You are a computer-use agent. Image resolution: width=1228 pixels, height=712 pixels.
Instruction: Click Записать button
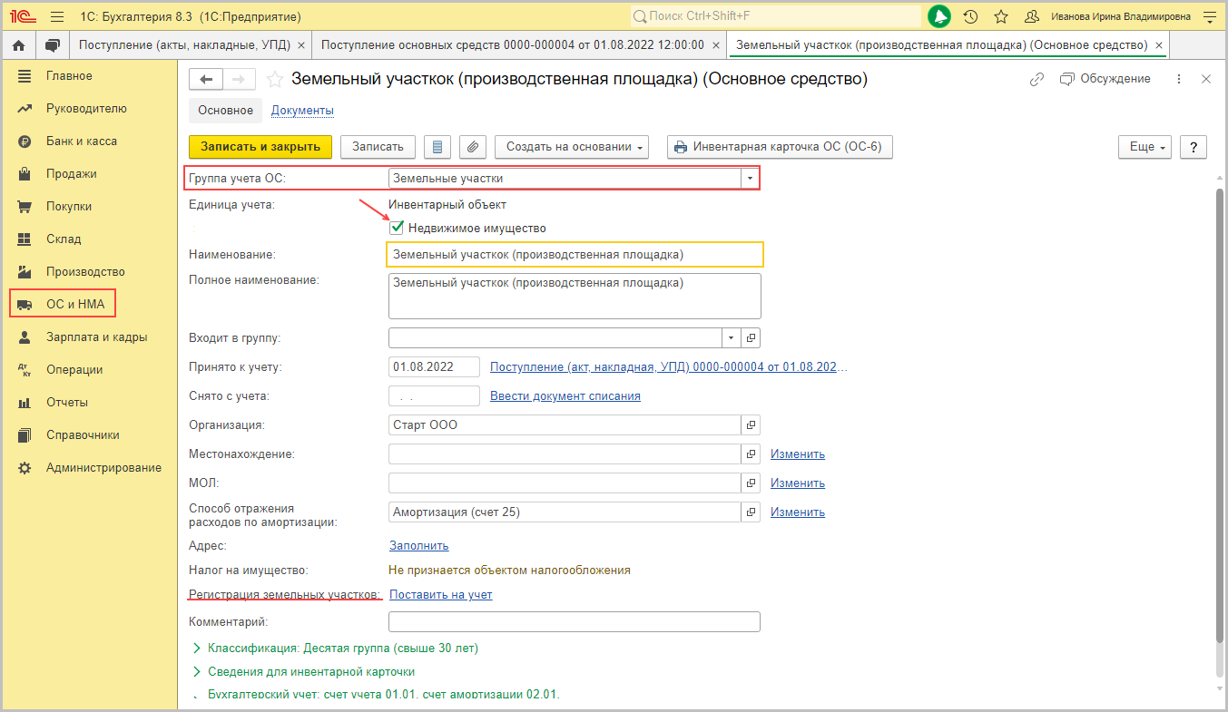pyautogui.click(x=378, y=147)
